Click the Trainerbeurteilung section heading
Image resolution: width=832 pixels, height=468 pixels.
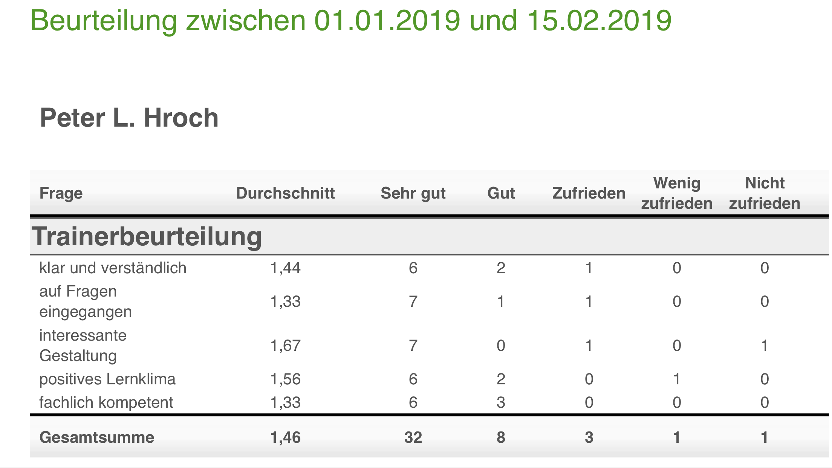coord(147,237)
